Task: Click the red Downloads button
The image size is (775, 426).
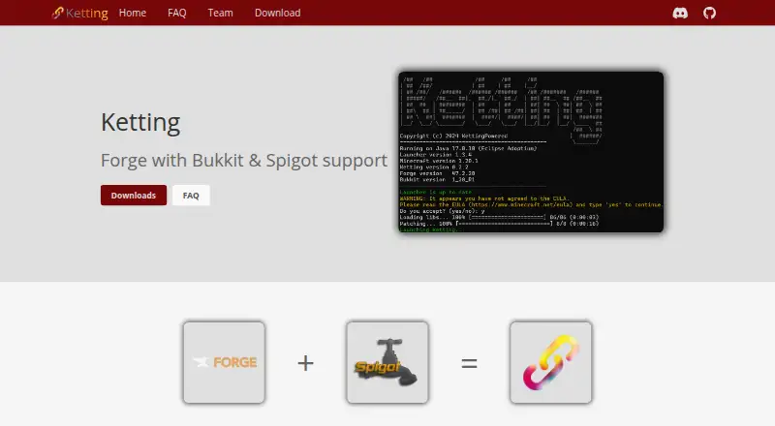Action: pos(134,196)
